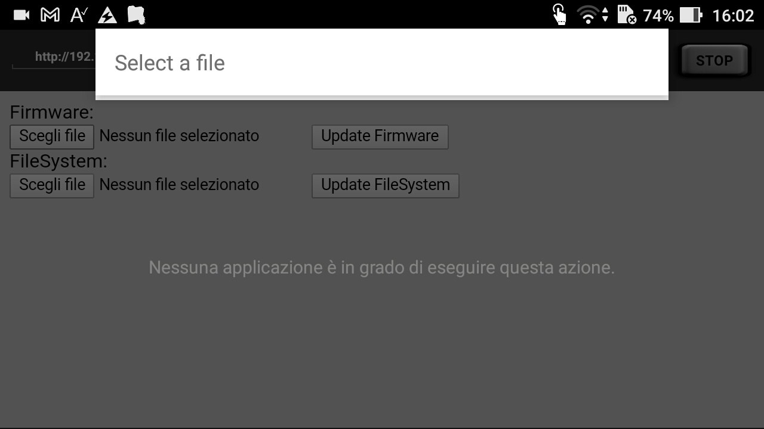Tap the SD card error status icon

[627, 15]
